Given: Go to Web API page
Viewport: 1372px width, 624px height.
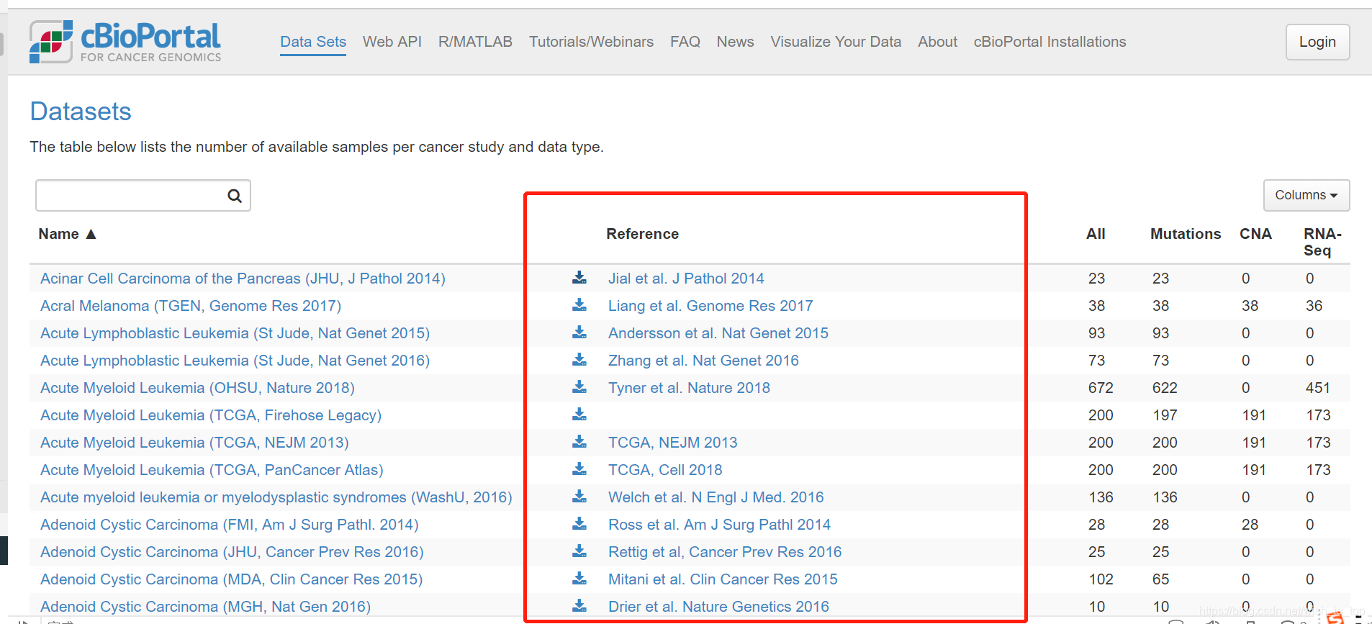Looking at the screenshot, I should 392,42.
